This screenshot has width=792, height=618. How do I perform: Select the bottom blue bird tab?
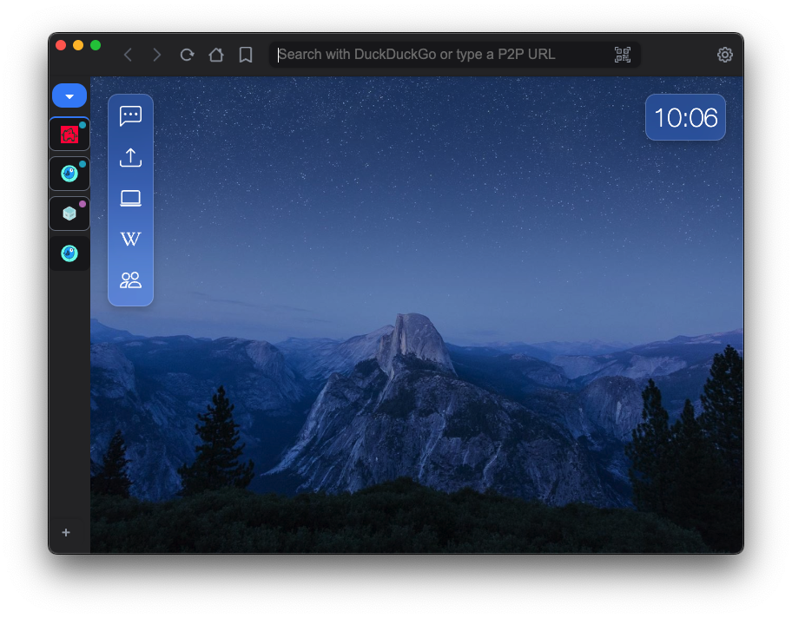click(69, 253)
